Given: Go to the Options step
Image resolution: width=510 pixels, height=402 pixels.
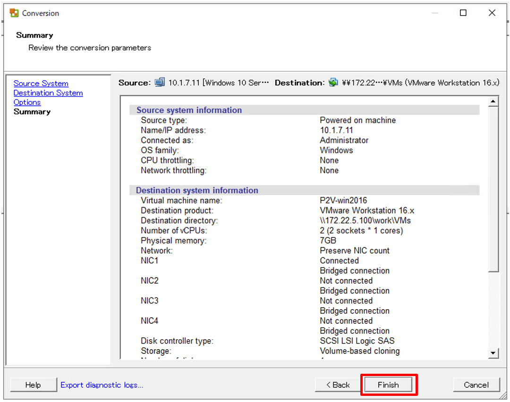Looking at the screenshot, I should click(x=27, y=102).
